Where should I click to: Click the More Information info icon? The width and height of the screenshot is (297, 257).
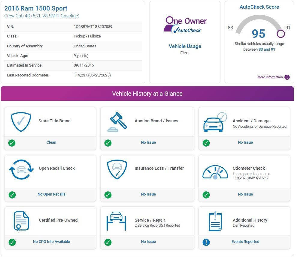287,77
